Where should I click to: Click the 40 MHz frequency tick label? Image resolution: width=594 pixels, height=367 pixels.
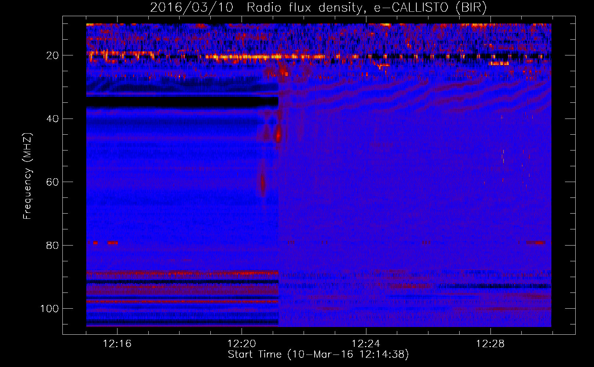pyautogui.click(x=52, y=119)
